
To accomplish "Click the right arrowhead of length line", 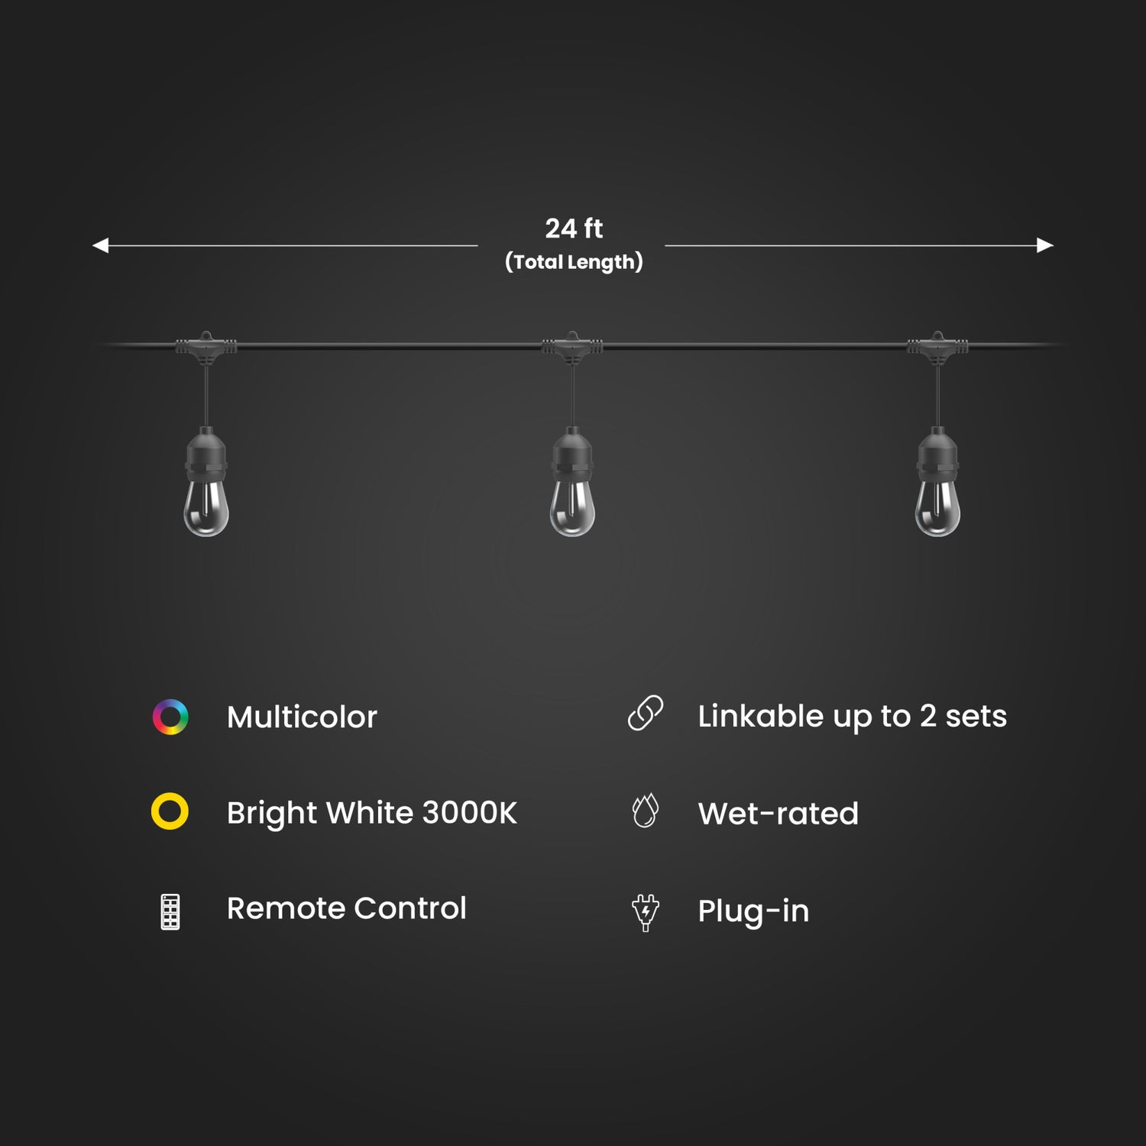I will click(x=1045, y=245).
